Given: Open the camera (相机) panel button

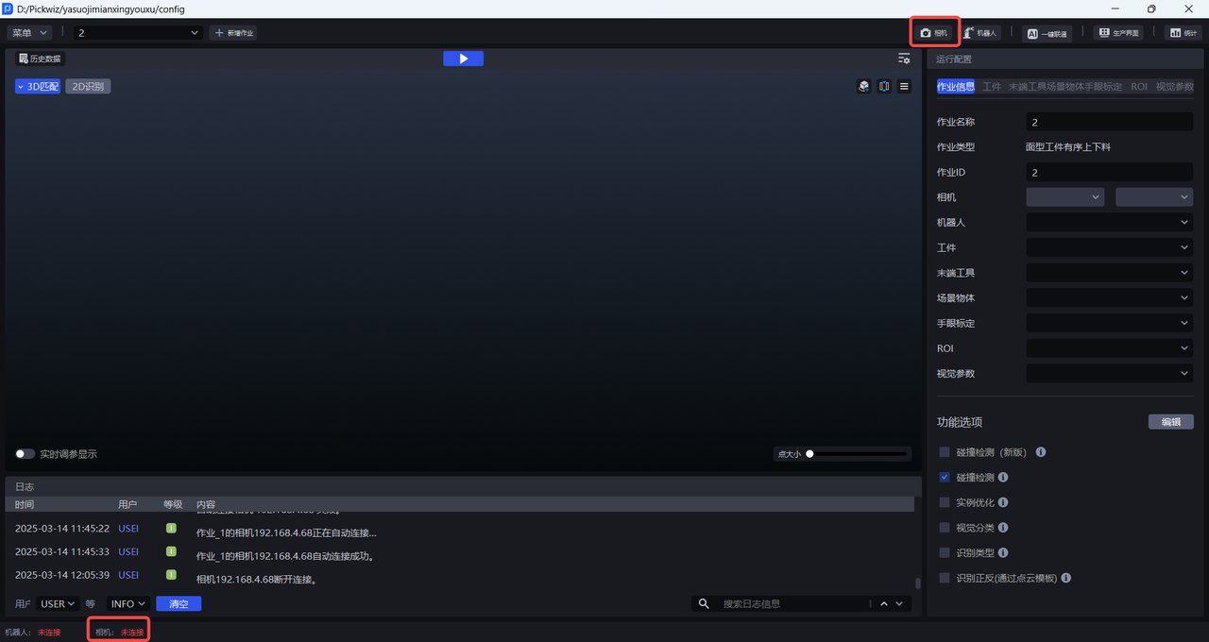Looking at the screenshot, I should [x=934, y=32].
